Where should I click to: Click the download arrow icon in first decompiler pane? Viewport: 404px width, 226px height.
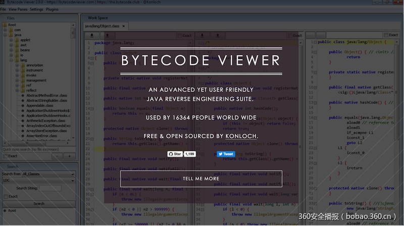pyautogui.click(x=92, y=35)
